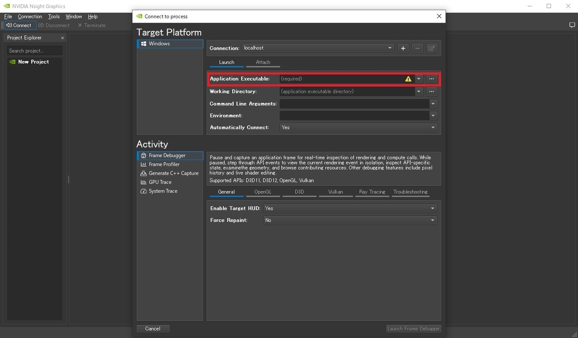
Task: Switch to the Launch tab
Action: (226, 62)
